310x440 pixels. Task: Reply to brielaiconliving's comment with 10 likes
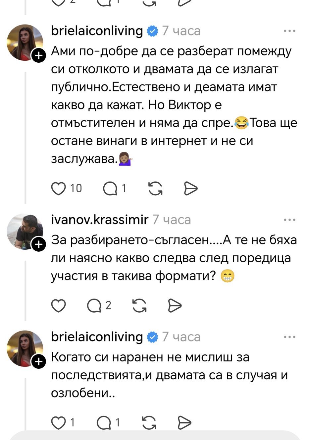pyautogui.click(x=110, y=189)
